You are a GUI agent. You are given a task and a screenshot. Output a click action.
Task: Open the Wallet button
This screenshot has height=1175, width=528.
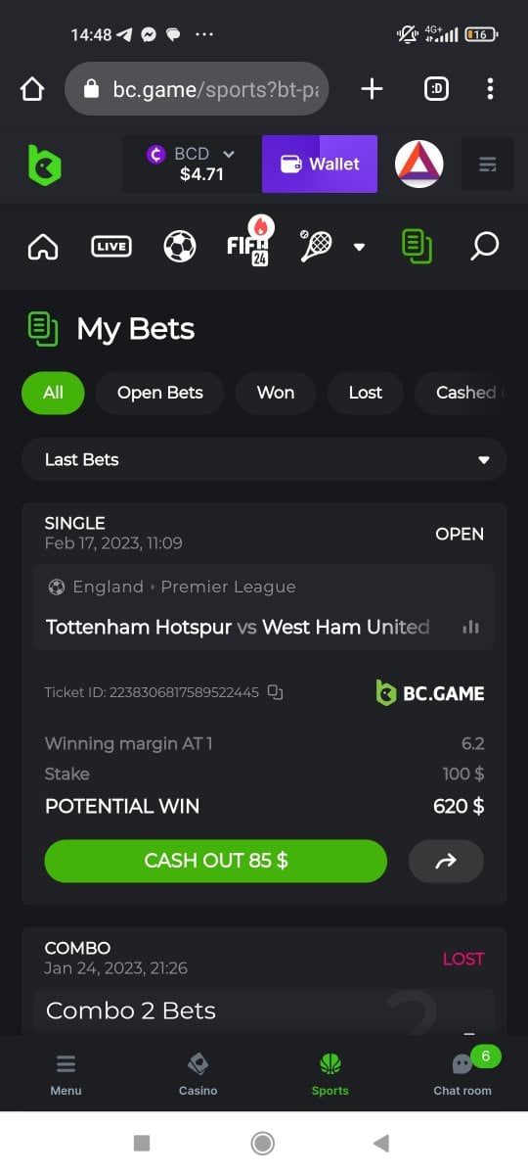point(320,164)
